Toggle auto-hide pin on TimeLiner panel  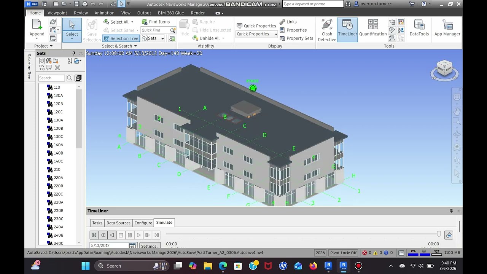point(451,211)
